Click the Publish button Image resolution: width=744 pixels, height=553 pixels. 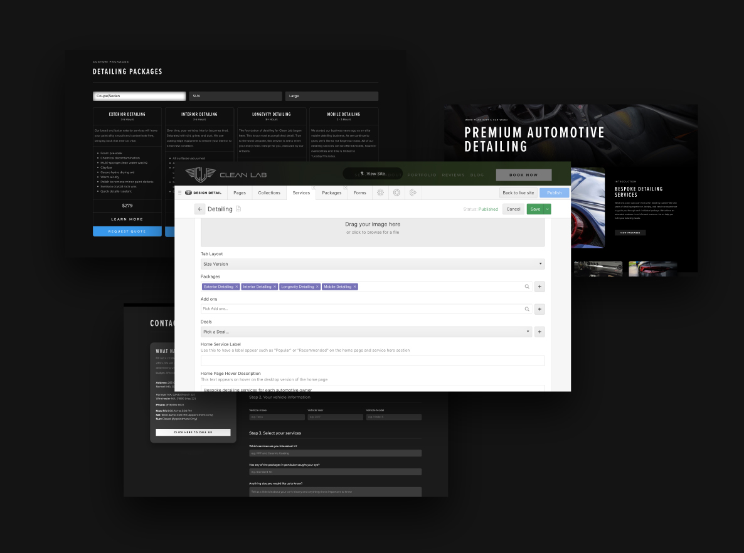[x=554, y=192]
